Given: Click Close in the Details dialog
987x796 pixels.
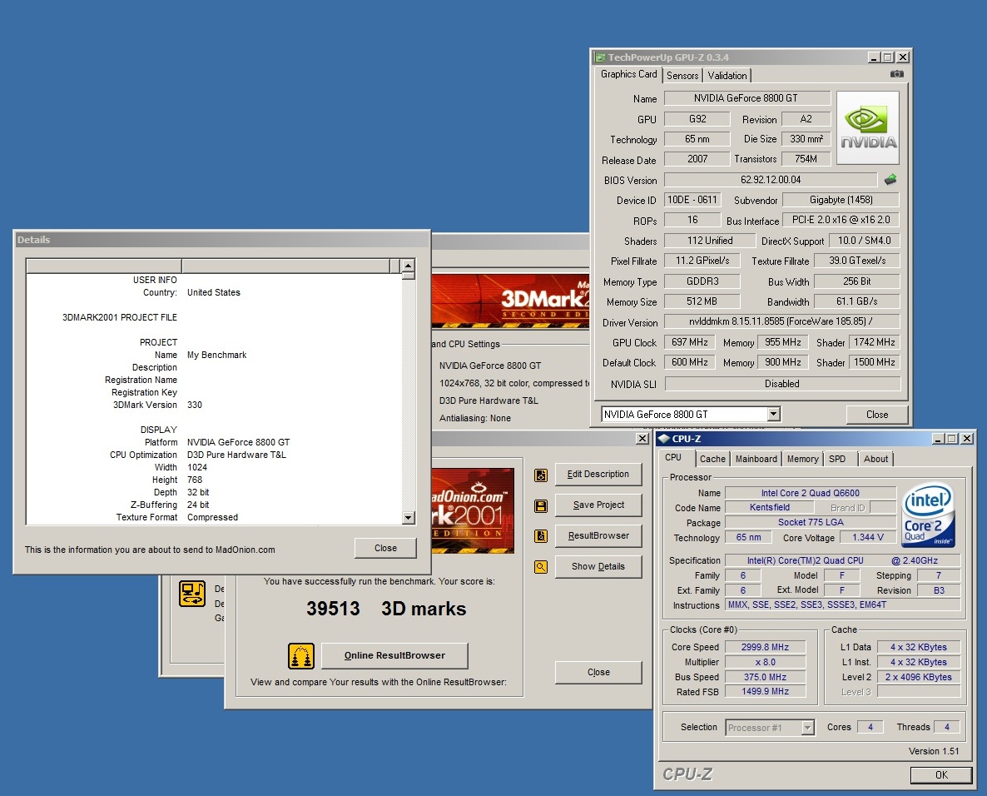Looking at the screenshot, I should pyautogui.click(x=385, y=549).
